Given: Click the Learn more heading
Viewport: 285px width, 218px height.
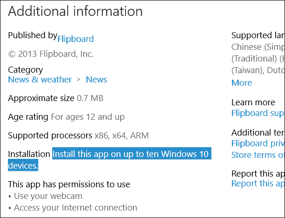Looking at the screenshot, I should pyautogui.click(x=253, y=102).
